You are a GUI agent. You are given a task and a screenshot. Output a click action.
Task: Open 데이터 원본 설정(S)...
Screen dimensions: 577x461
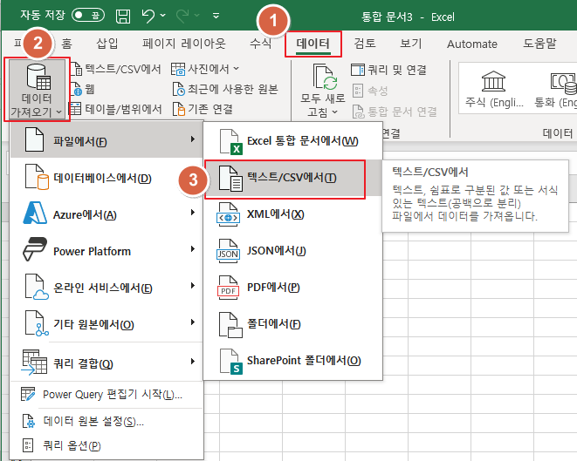coord(106,421)
